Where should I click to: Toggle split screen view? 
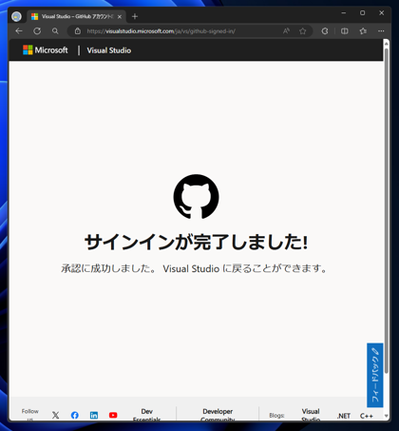pyautogui.click(x=345, y=31)
